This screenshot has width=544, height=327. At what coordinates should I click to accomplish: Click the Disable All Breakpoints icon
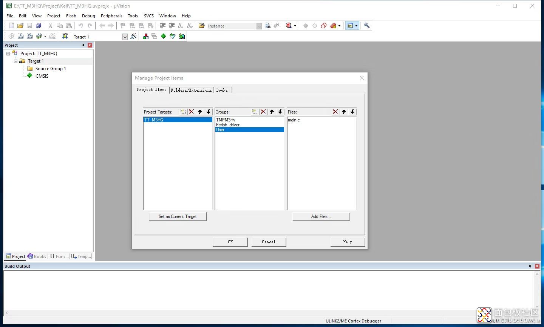click(x=324, y=26)
